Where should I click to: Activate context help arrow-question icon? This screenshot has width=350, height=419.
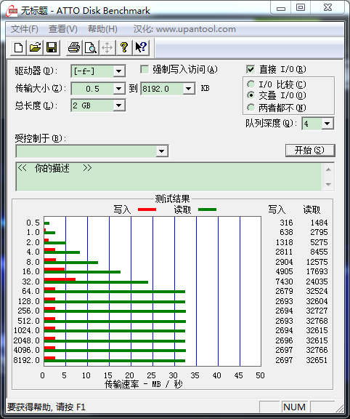(x=141, y=48)
